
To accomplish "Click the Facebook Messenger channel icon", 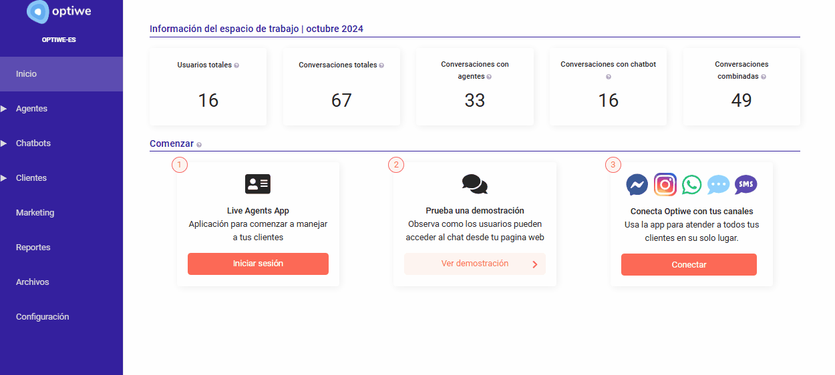I will [637, 184].
